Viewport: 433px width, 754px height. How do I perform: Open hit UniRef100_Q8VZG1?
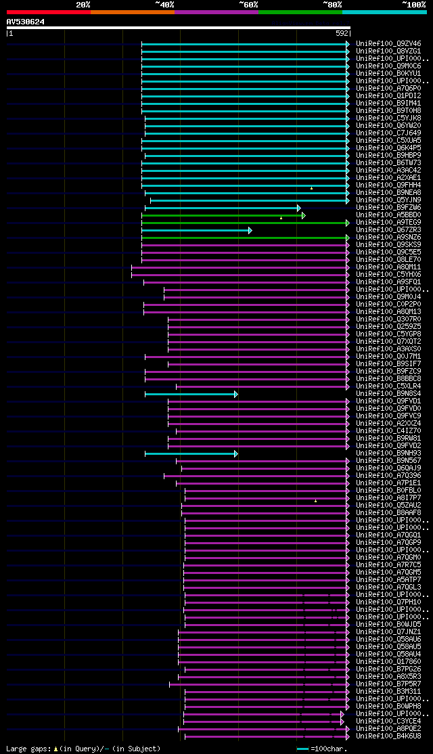[x=389, y=51]
